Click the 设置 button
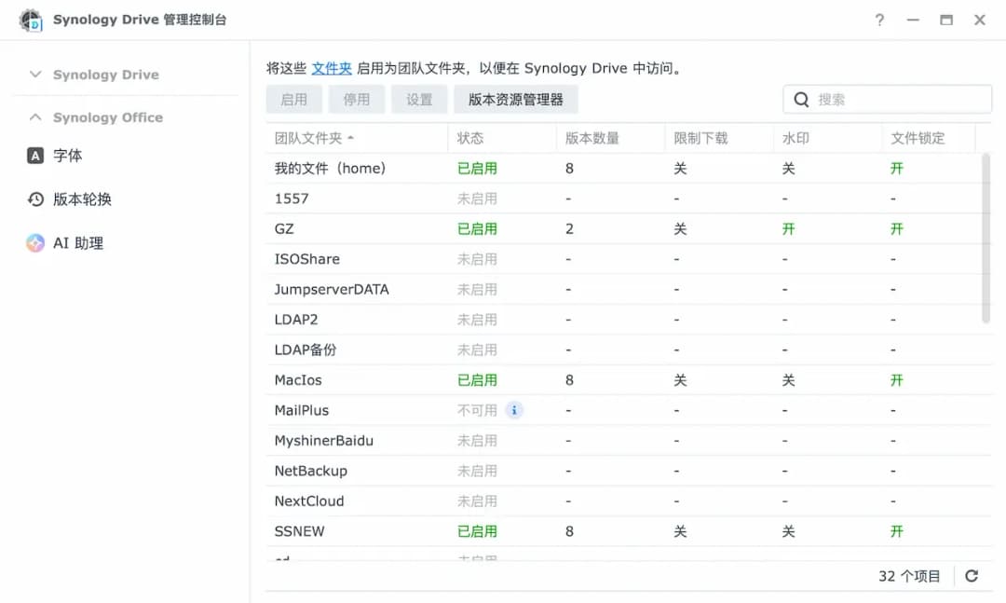Image resolution: width=1006 pixels, height=603 pixels. click(x=419, y=100)
